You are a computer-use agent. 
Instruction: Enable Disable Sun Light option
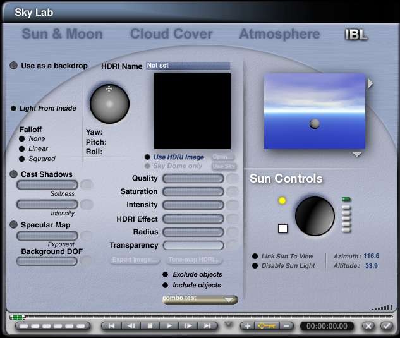(x=255, y=266)
